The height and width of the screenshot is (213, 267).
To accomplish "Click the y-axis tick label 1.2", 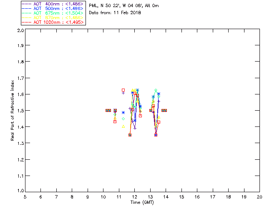I will pyautogui.click(x=20, y=160).
